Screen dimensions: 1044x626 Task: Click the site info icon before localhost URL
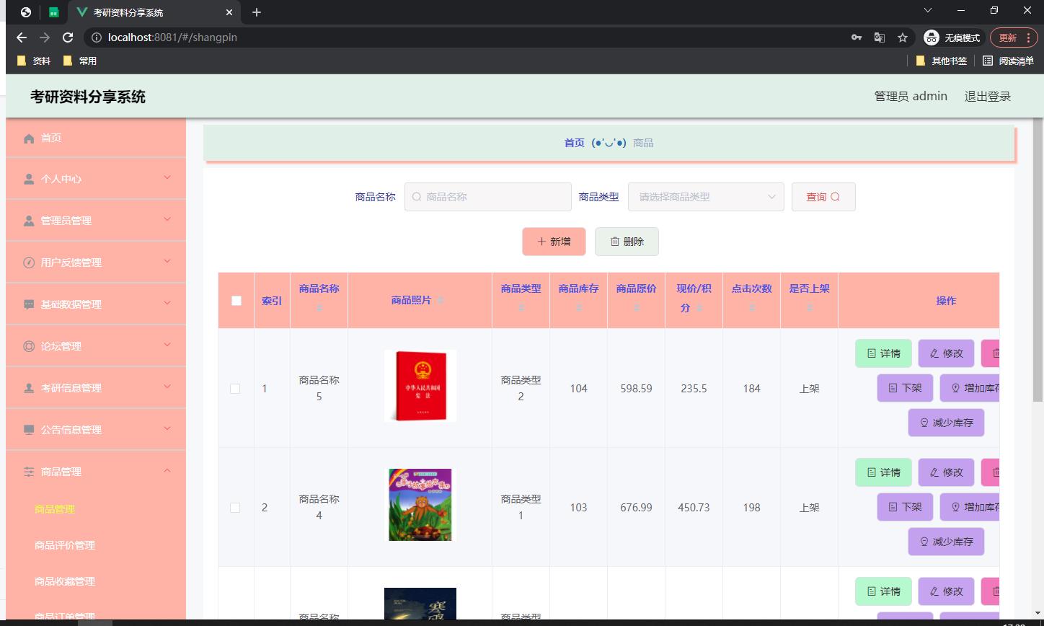point(97,38)
